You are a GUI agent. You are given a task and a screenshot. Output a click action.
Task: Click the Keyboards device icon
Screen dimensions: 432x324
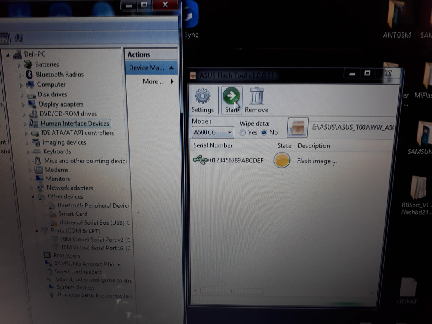tap(36, 151)
